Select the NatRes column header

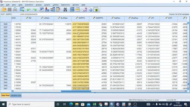(x=116, y=18)
